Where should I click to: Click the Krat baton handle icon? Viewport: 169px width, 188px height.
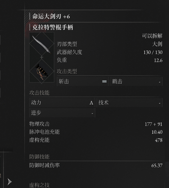coord(41,72)
